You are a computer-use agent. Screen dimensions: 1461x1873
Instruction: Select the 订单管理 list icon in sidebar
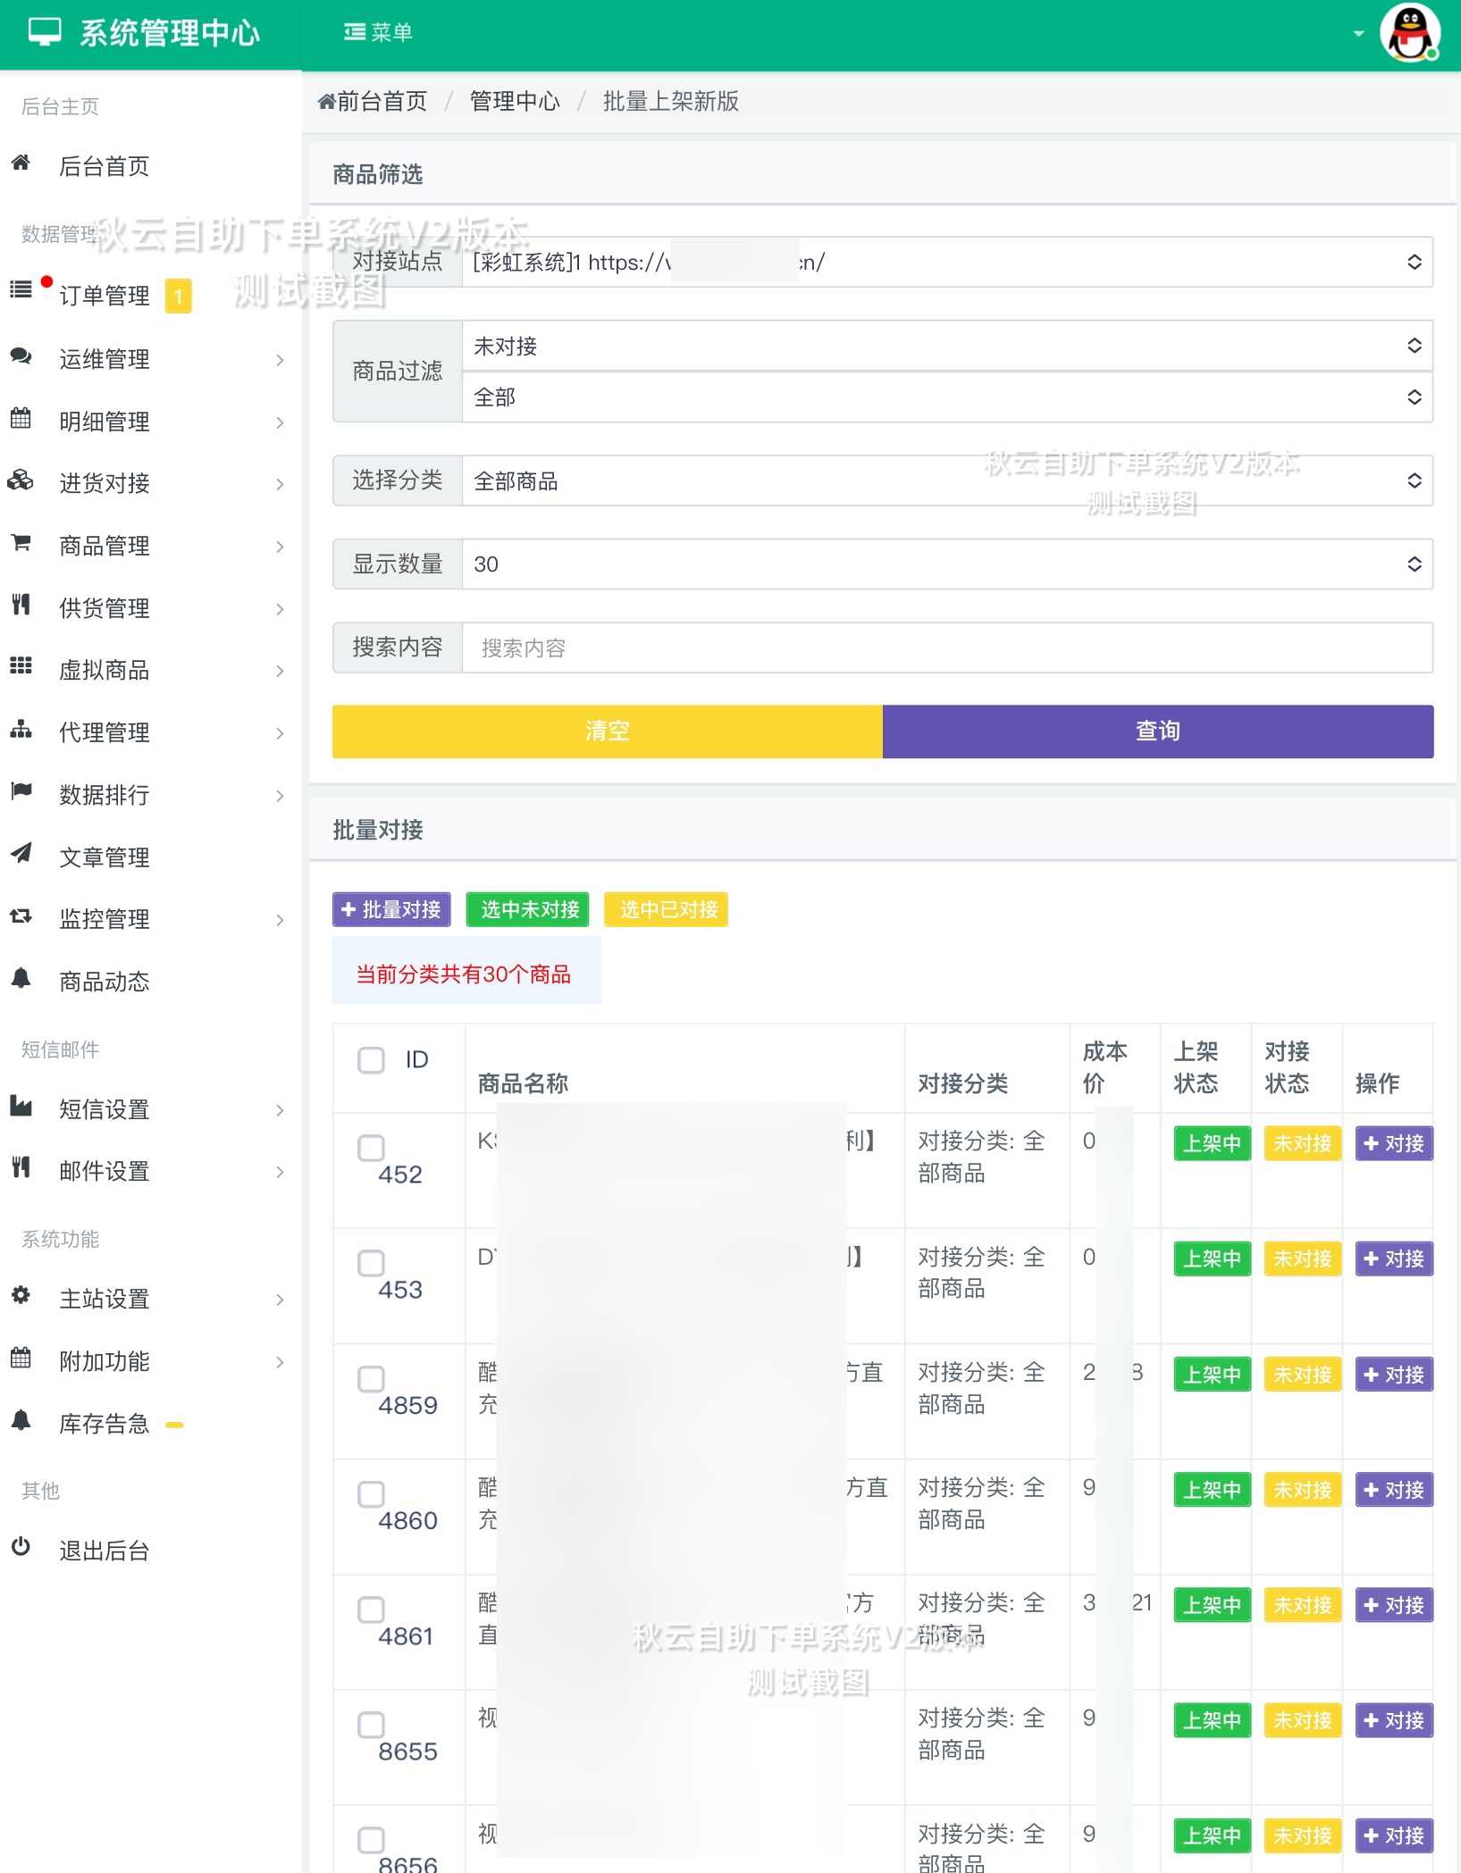20,290
